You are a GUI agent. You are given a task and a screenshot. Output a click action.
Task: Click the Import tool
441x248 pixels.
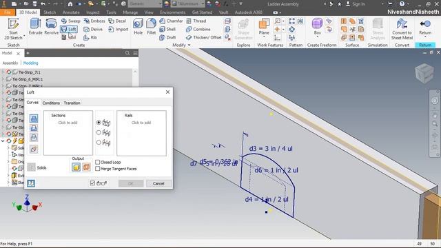119,29
